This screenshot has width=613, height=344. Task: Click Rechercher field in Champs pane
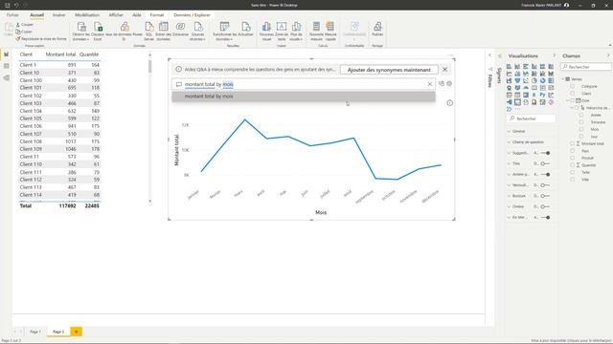tap(586, 67)
